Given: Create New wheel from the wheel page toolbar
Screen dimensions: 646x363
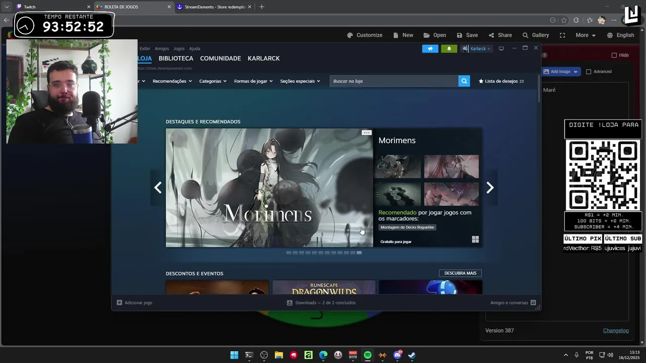Looking at the screenshot, I should click(x=403, y=35).
